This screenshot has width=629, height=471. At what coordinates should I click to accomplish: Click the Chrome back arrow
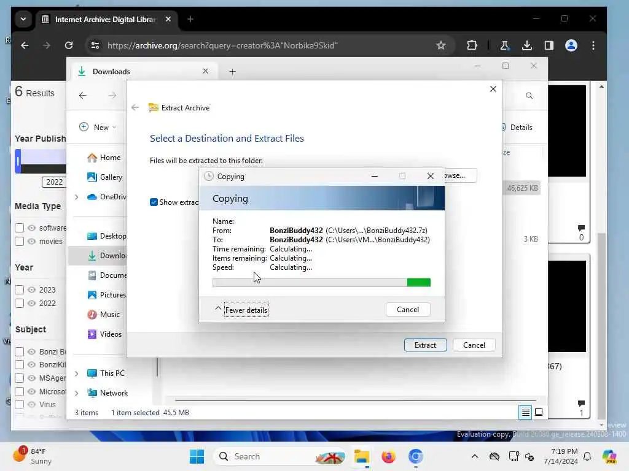coord(25,45)
